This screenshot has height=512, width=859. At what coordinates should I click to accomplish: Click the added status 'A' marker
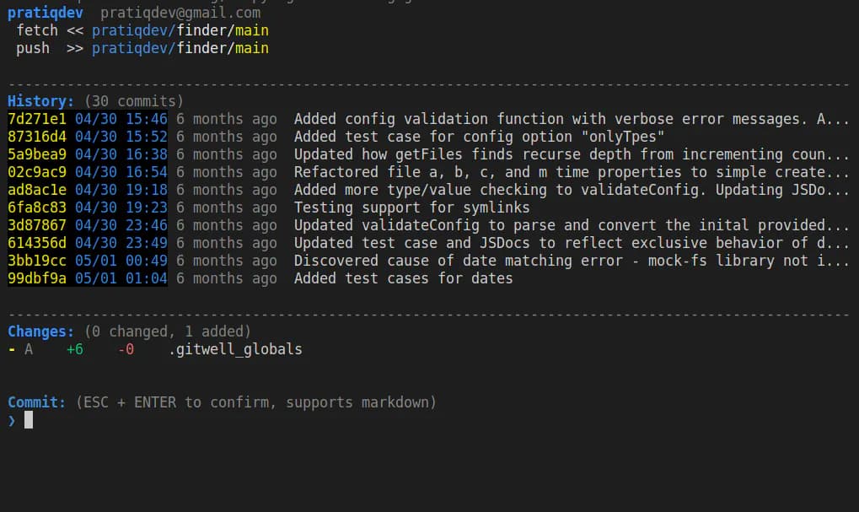pos(29,348)
